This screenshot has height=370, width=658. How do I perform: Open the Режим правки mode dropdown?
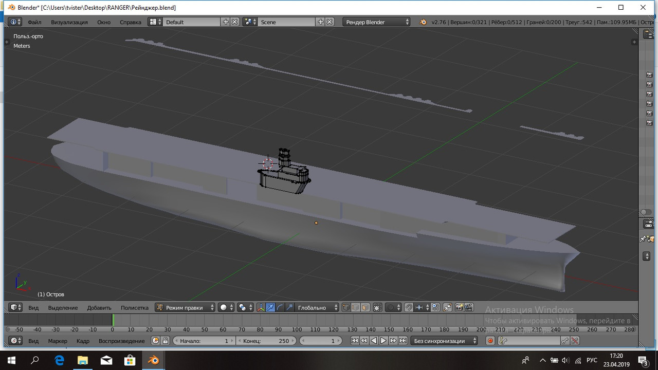(186, 308)
